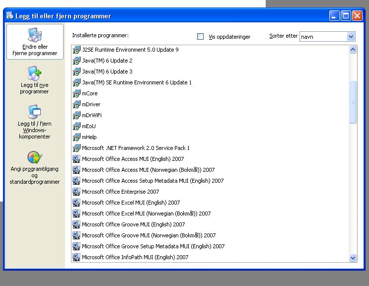This screenshot has width=369, height=286.
Task: Click the Office Excel MUI (Norwegian) icon
Action: point(76,214)
